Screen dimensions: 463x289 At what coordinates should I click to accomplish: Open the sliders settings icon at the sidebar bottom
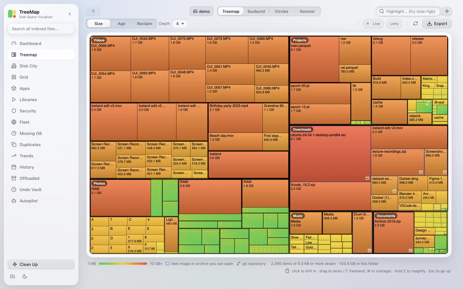[12, 277]
